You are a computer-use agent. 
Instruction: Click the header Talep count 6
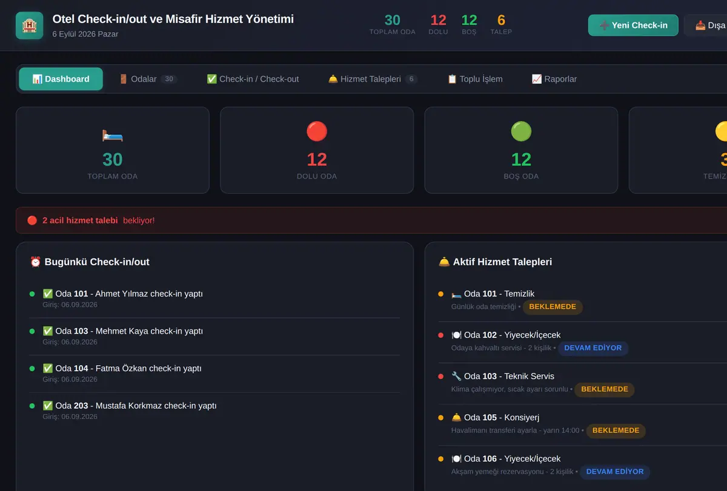(x=501, y=20)
